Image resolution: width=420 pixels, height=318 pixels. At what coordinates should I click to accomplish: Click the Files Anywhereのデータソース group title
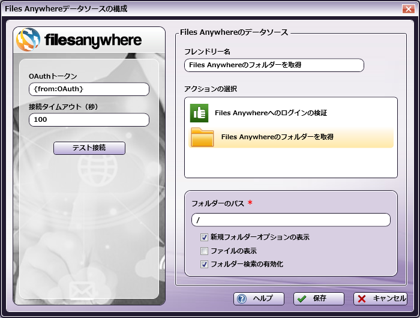point(234,32)
